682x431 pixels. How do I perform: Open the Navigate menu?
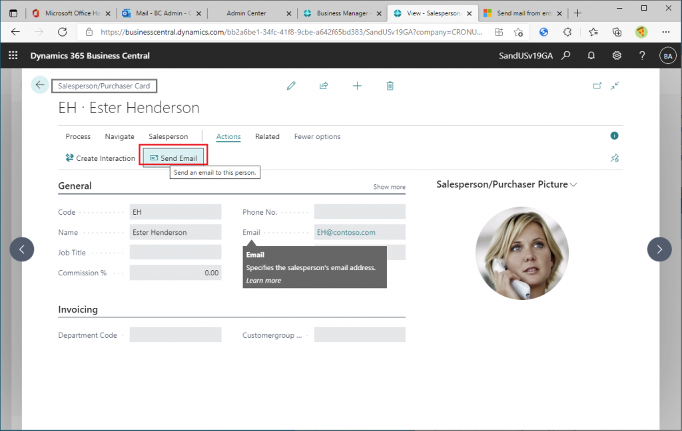point(120,136)
